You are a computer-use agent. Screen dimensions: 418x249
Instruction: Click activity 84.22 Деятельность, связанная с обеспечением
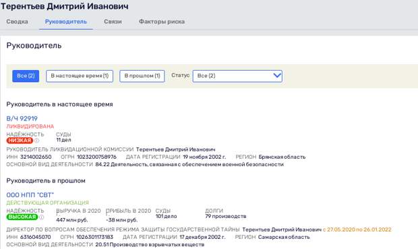coord(189,165)
